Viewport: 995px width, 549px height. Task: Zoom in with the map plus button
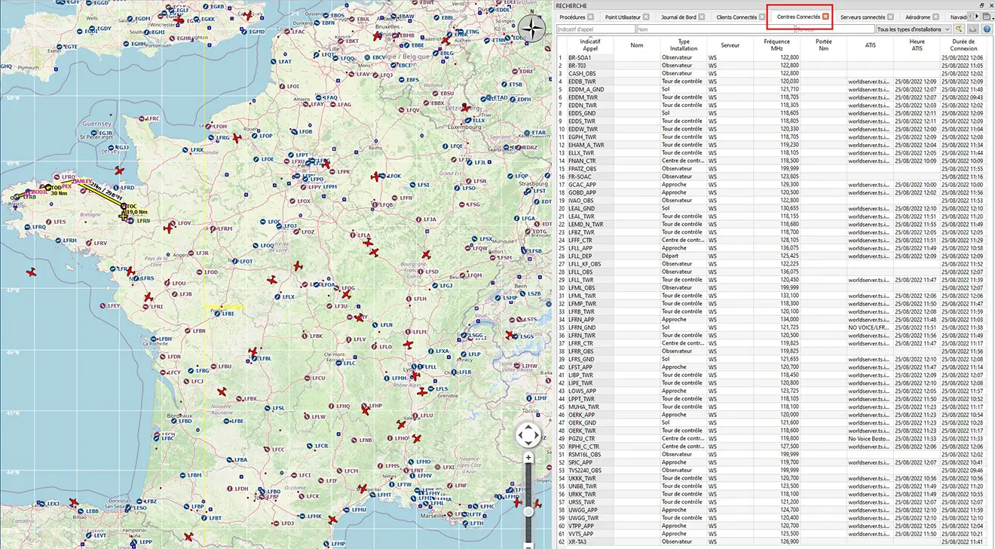point(528,458)
